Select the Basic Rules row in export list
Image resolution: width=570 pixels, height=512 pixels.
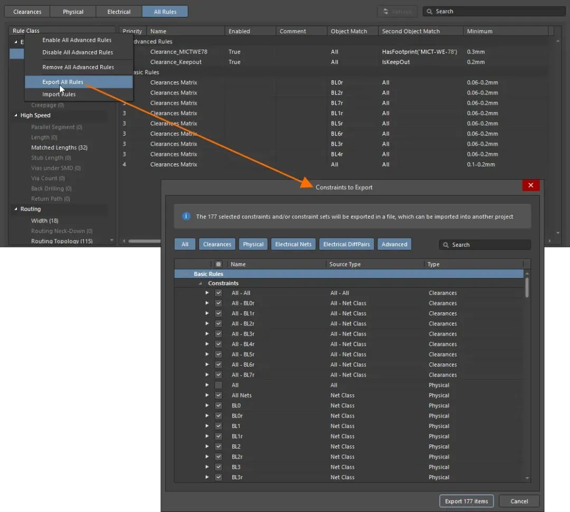pyautogui.click(x=349, y=274)
